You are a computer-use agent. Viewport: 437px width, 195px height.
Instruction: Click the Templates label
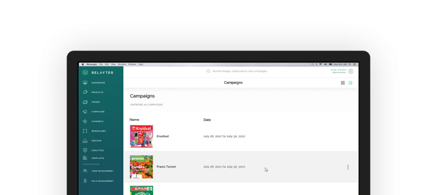(98, 158)
